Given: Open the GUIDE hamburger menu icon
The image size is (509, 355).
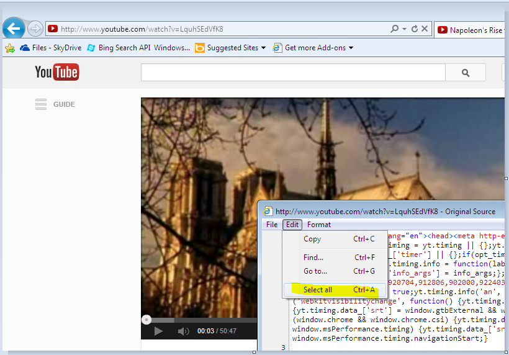Looking at the screenshot, I should pos(41,104).
